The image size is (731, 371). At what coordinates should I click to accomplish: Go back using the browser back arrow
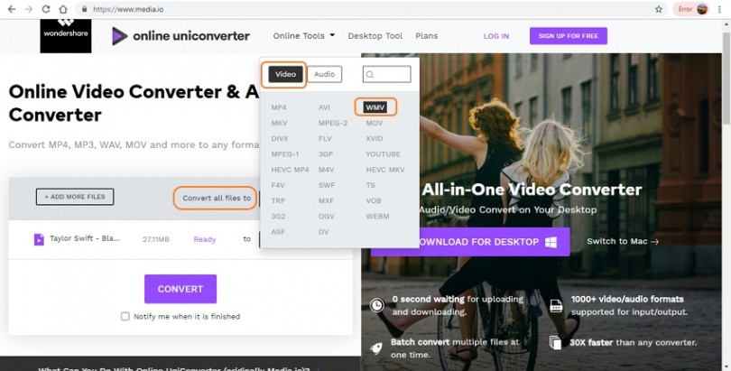click(x=12, y=9)
